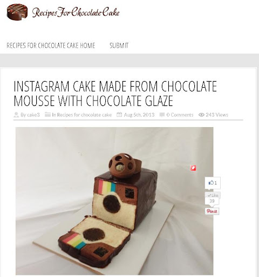The height and width of the screenshot is (277, 259).
Task: Click the chocolate cake logo image
Action: 17,12
